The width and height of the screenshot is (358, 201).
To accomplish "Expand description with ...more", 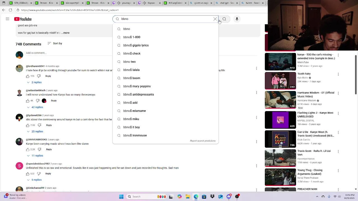I will coord(65,33).
